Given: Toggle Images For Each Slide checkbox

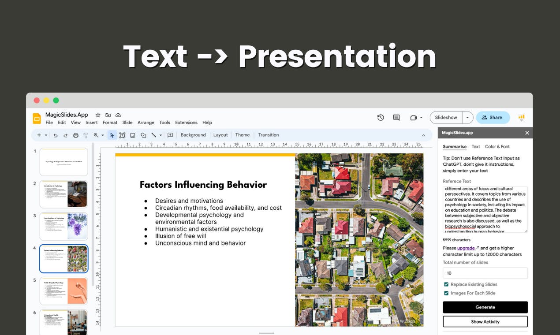Looking at the screenshot, I should (446, 293).
